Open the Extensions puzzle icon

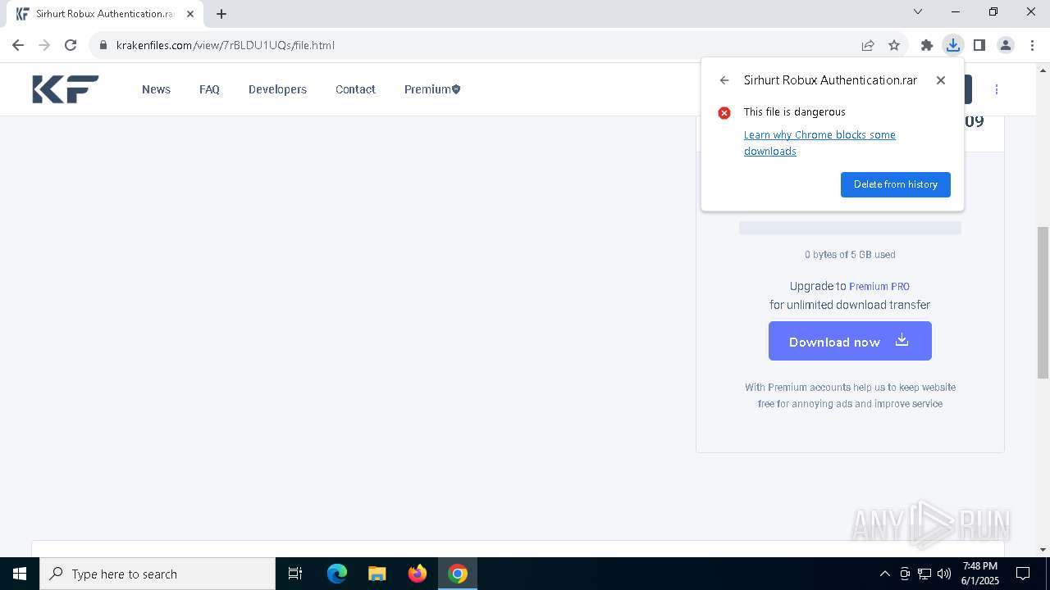coord(927,45)
